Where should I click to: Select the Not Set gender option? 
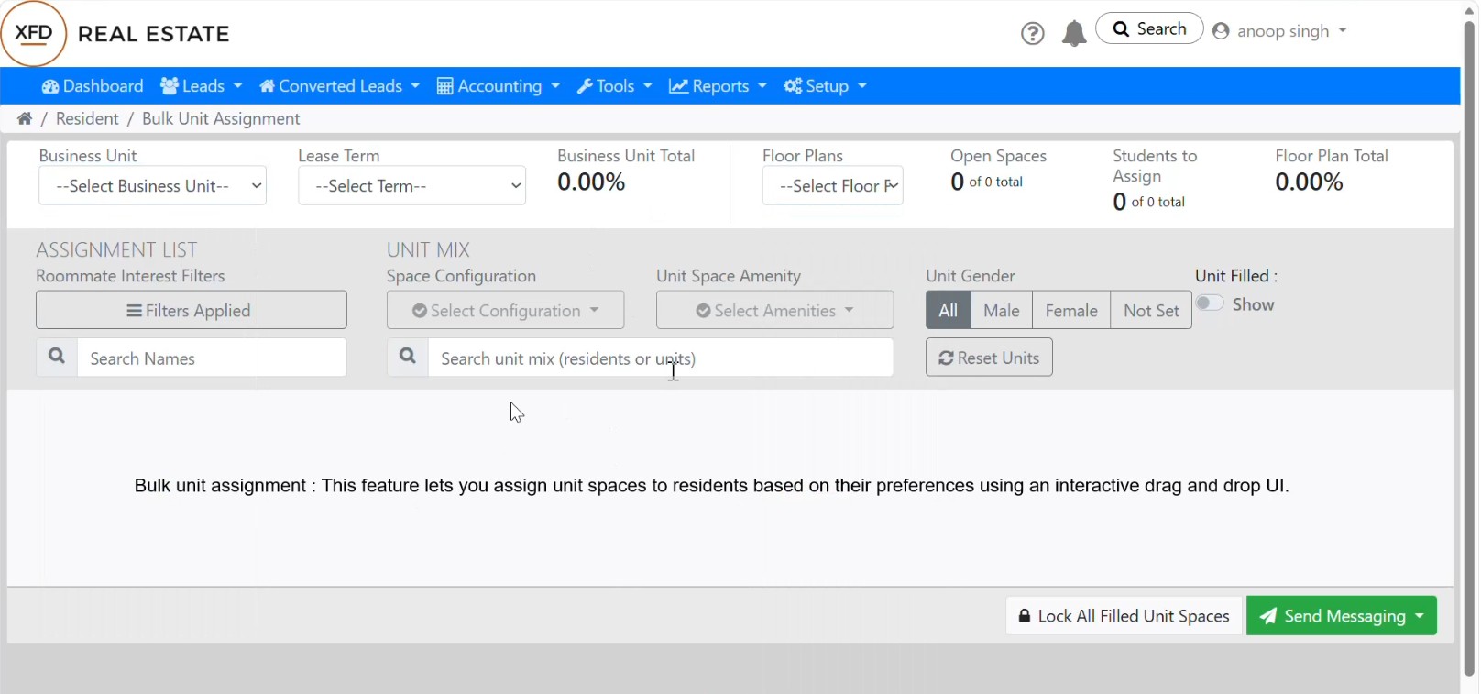tap(1151, 311)
